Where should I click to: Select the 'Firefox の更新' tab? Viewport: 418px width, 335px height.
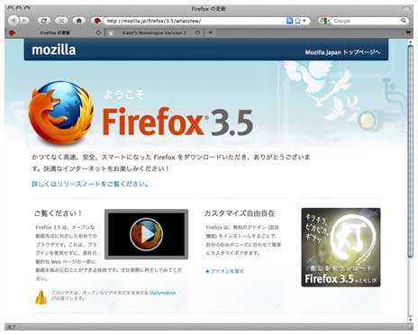pos(55,32)
